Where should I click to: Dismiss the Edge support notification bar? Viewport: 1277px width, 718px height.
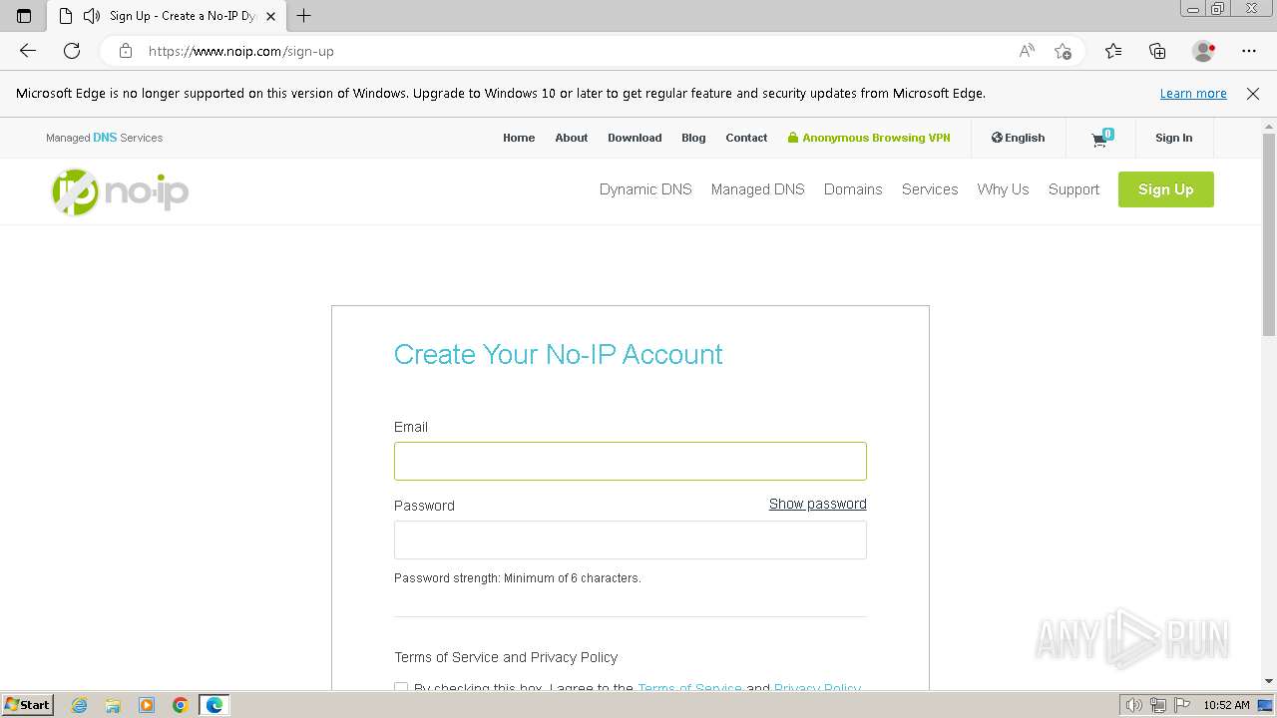(x=1253, y=94)
